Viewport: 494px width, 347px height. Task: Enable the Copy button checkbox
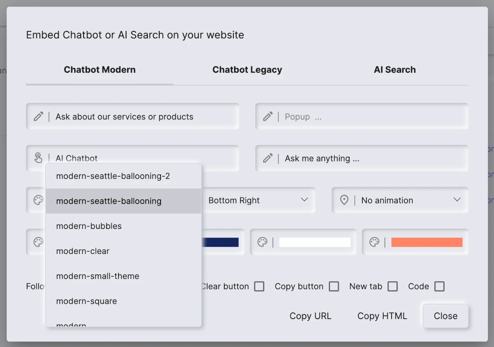coord(334,286)
